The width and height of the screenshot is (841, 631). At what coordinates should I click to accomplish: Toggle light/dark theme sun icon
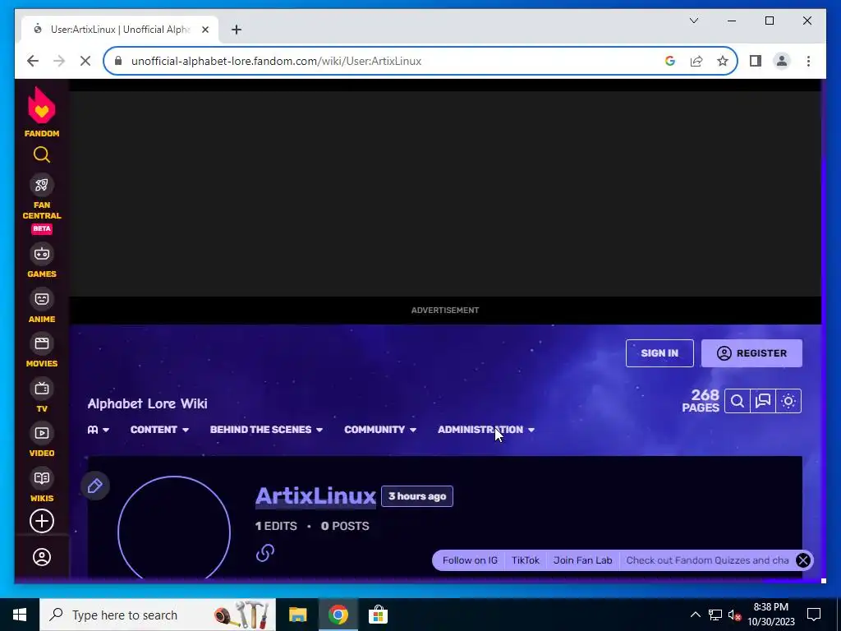788,401
